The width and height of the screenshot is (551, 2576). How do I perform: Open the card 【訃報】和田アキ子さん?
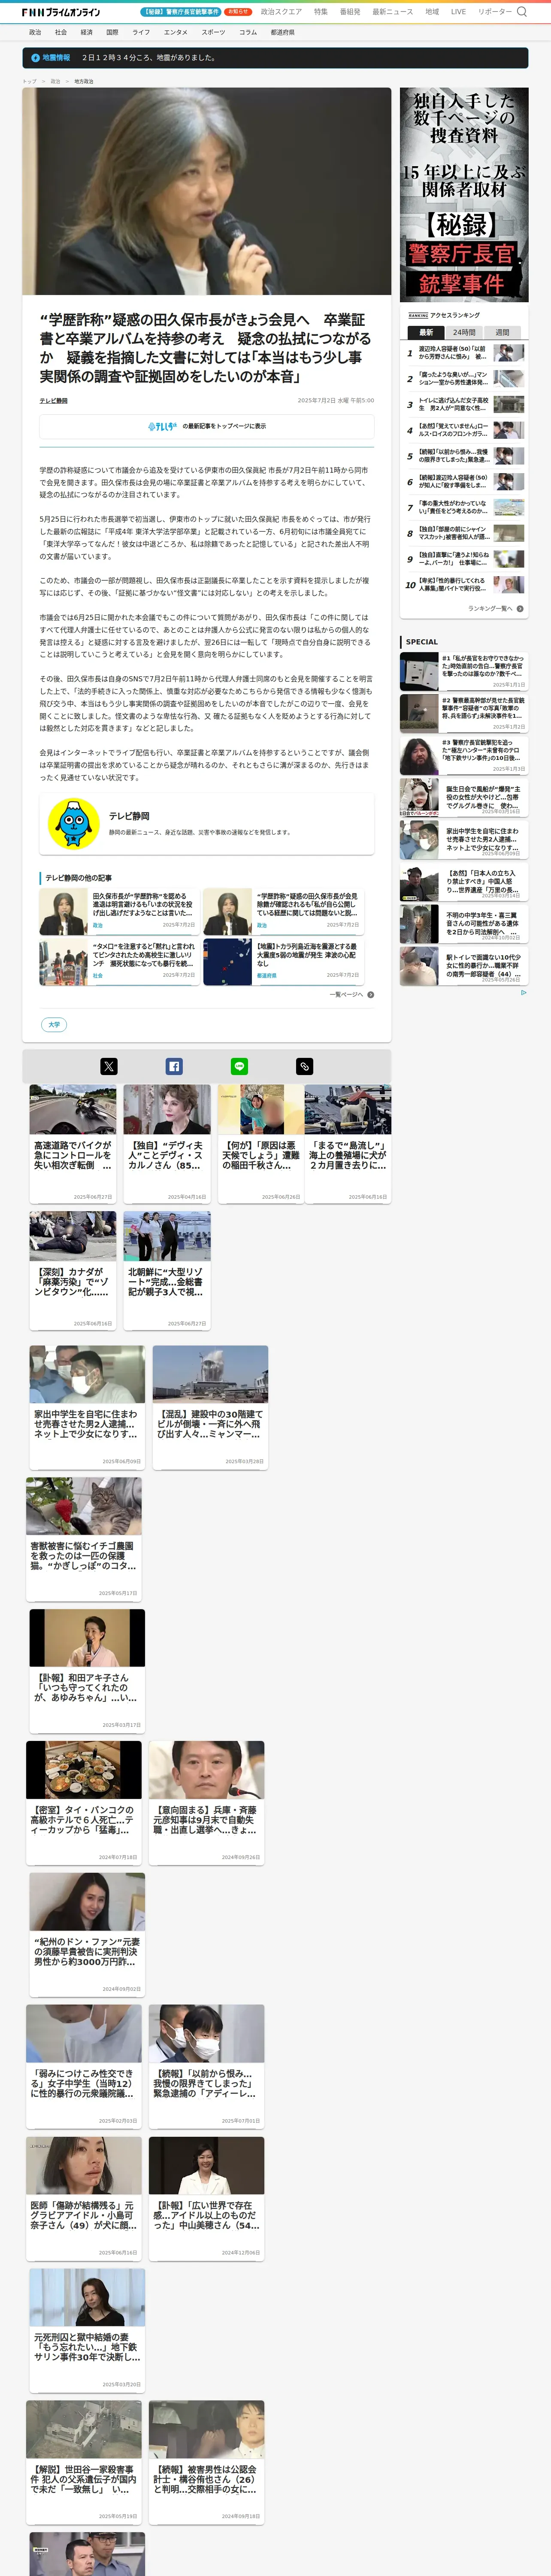click(x=87, y=1670)
